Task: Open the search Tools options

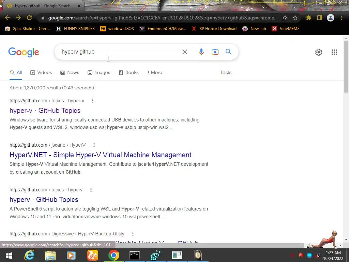Action: click(226, 72)
